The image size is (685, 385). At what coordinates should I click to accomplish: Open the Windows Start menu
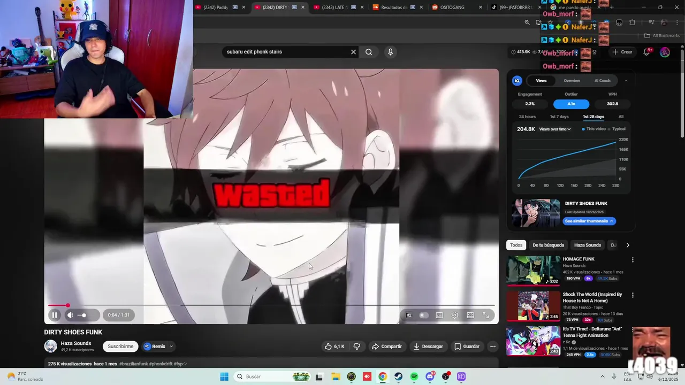[224, 376]
